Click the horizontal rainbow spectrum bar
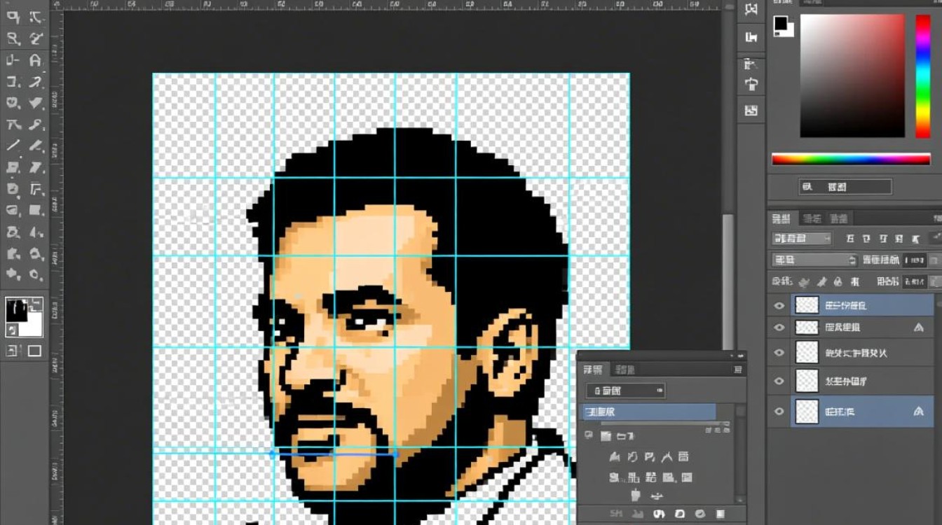 (x=851, y=160)
